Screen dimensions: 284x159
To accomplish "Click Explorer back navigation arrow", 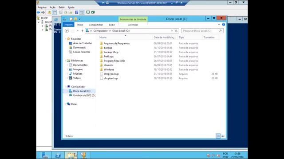I will point(67,31).
